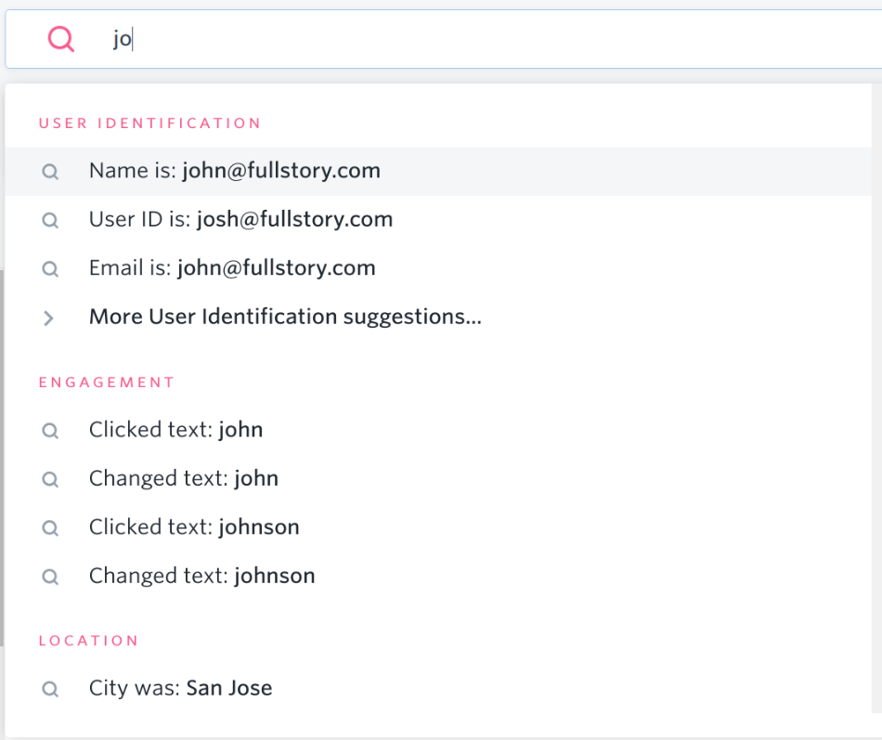This screenshot has width=882, height=740.
Task: Expand chevron for more User Identification suggestions
Action: coord(48,318)
